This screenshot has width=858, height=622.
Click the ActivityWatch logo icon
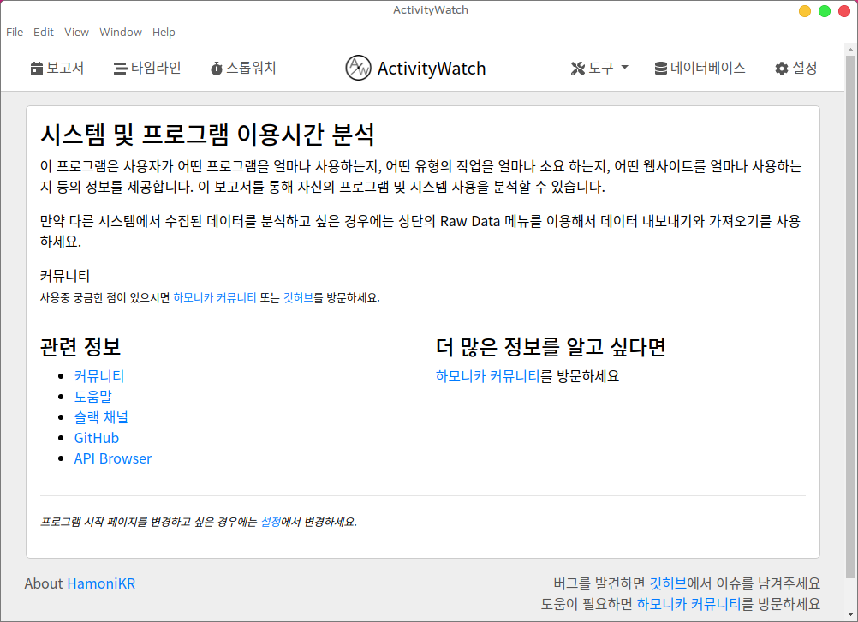358,69
